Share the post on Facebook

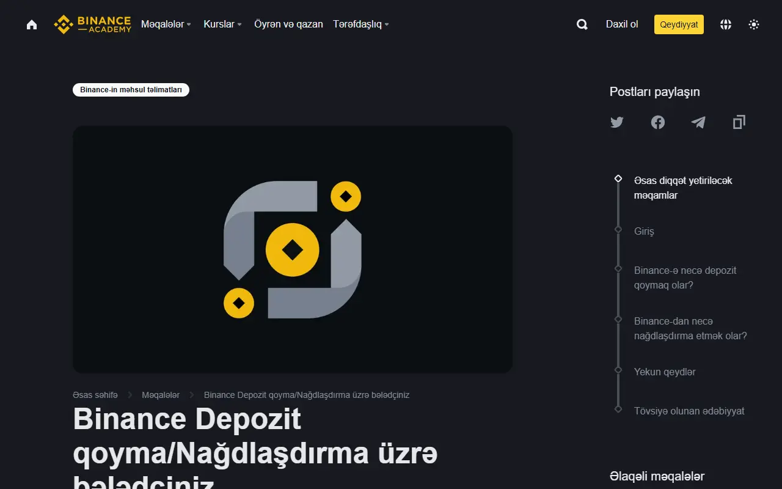pos(658,122)
